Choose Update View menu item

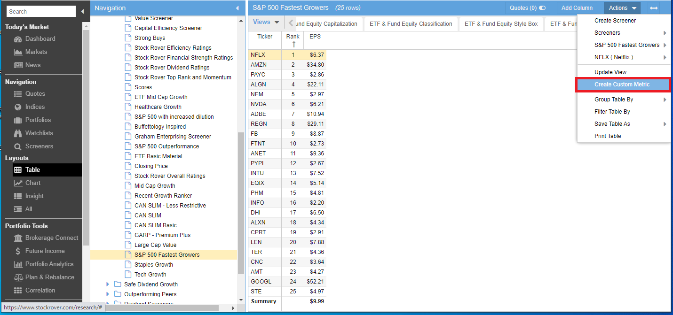tap(624, 72)
